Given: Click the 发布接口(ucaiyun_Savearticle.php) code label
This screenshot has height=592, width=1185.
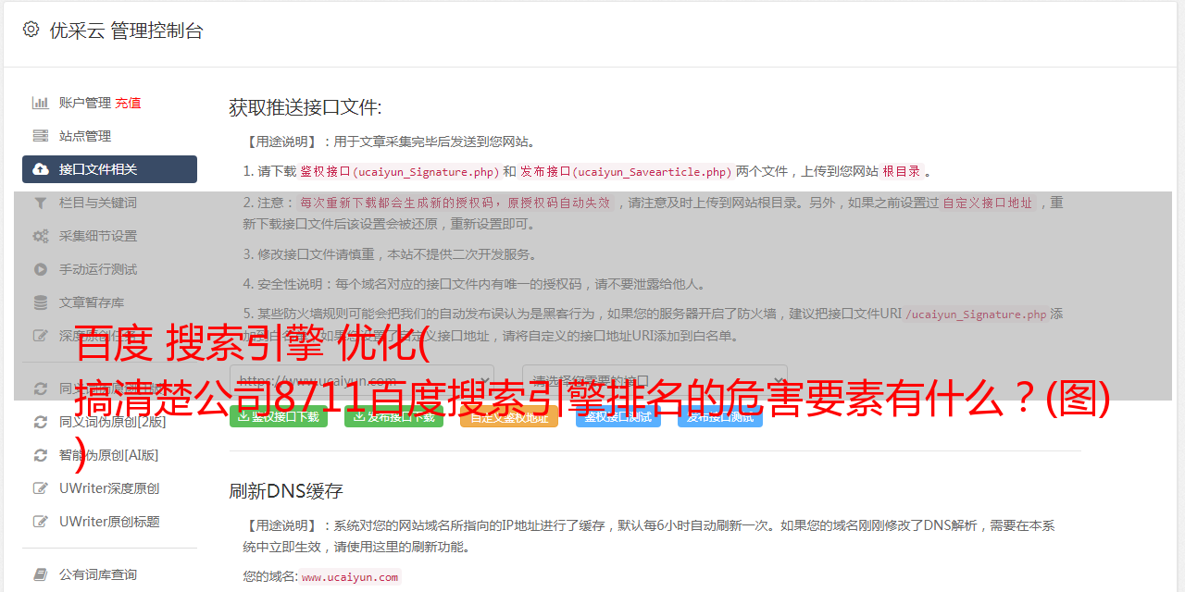Looking at the screenshot, I should 626,171.
